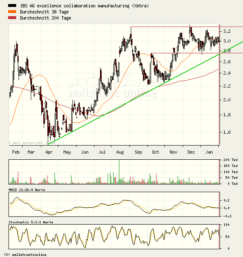Click the '200 Tsd' volume label

(x=230, y=160)
